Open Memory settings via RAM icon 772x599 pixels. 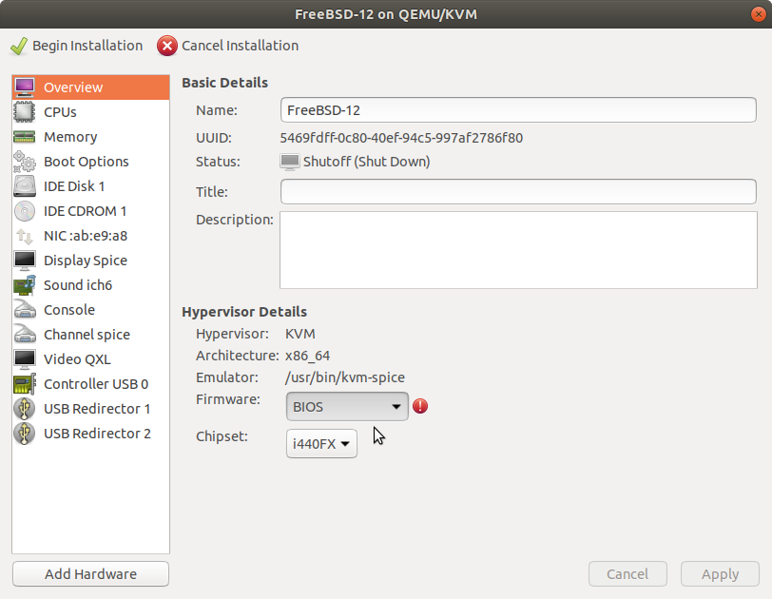(x=24, y=137)
